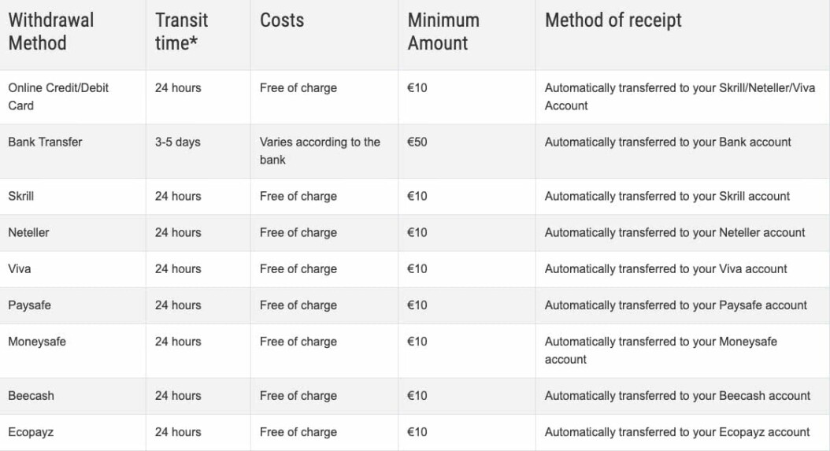Click the 3-5 days transit time

coord(178,142)
